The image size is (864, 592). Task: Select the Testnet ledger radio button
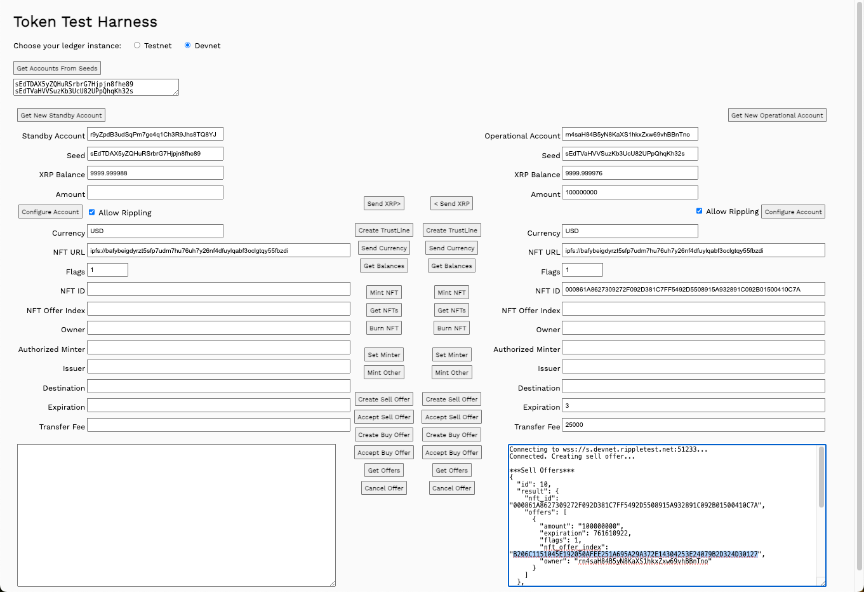pos(137,45)
